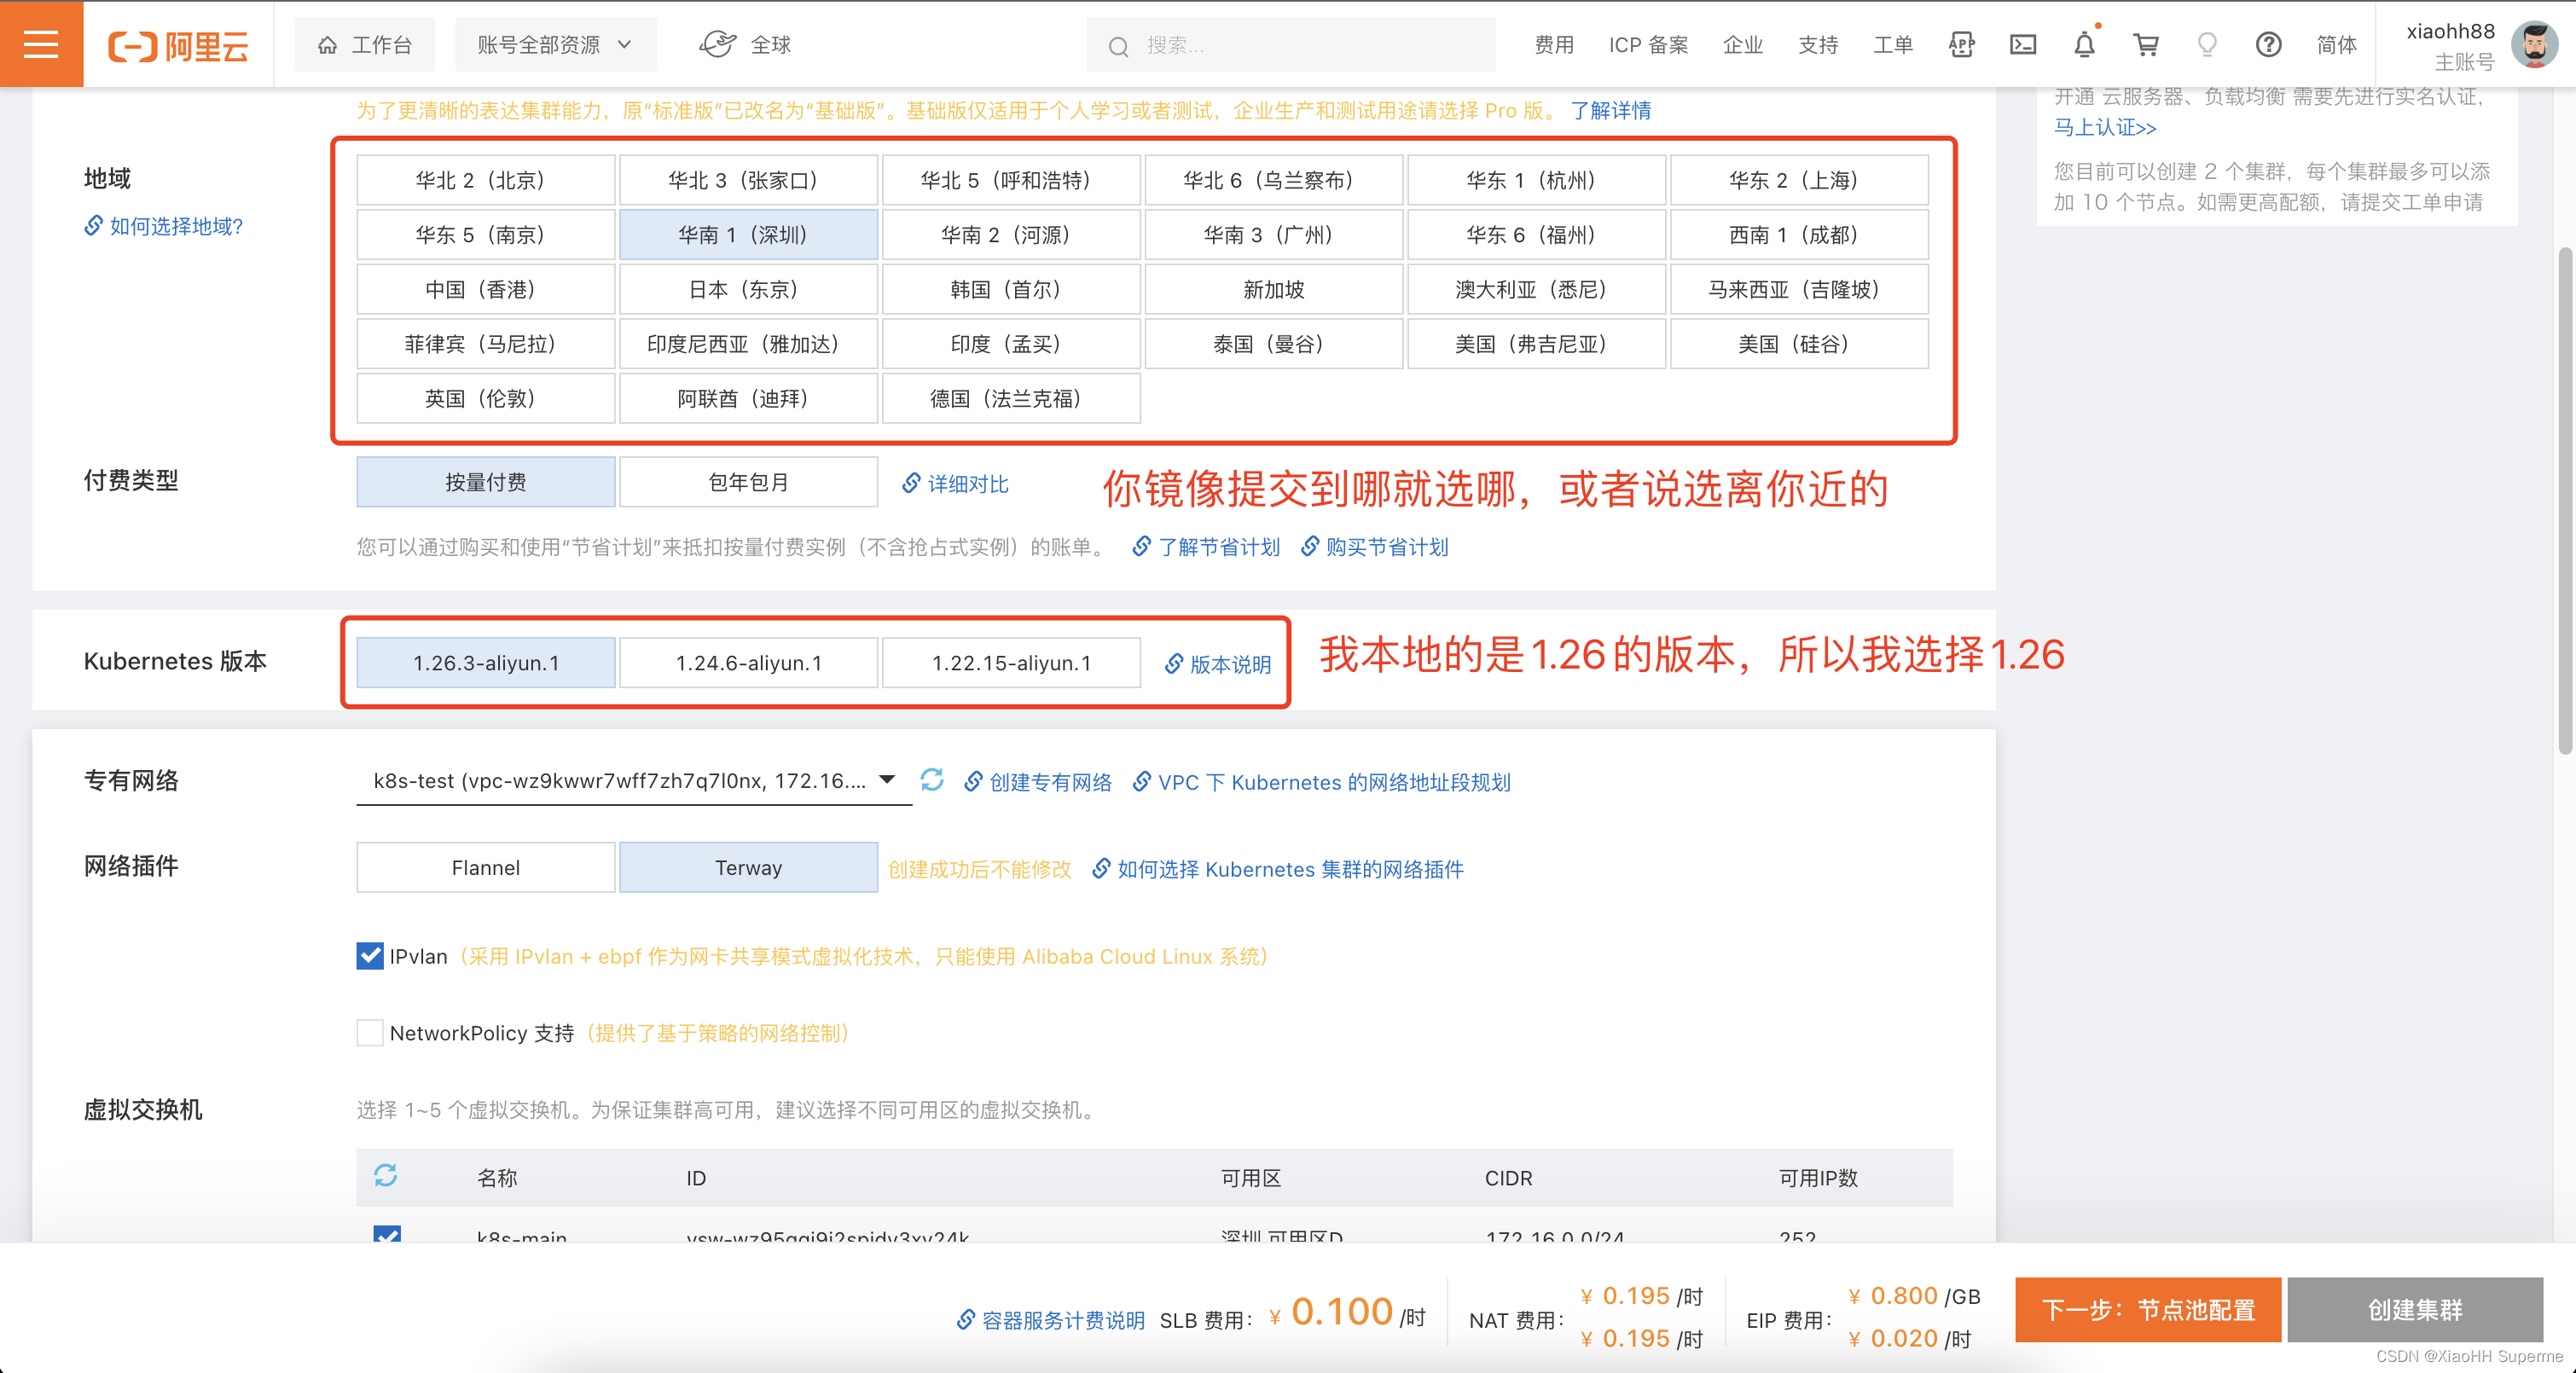Screen dimensions: 2576x1373
Task: Select region 中国（香港）
Action: coord(485,290)
